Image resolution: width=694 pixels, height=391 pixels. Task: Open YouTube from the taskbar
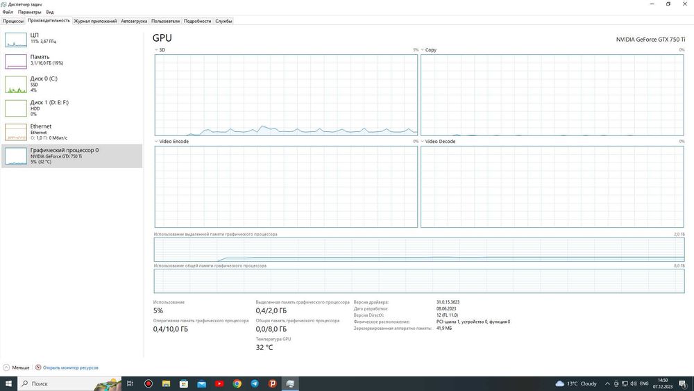[x=219, y=383]
